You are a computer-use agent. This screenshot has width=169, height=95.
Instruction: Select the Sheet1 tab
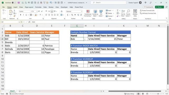click(12, 91)
